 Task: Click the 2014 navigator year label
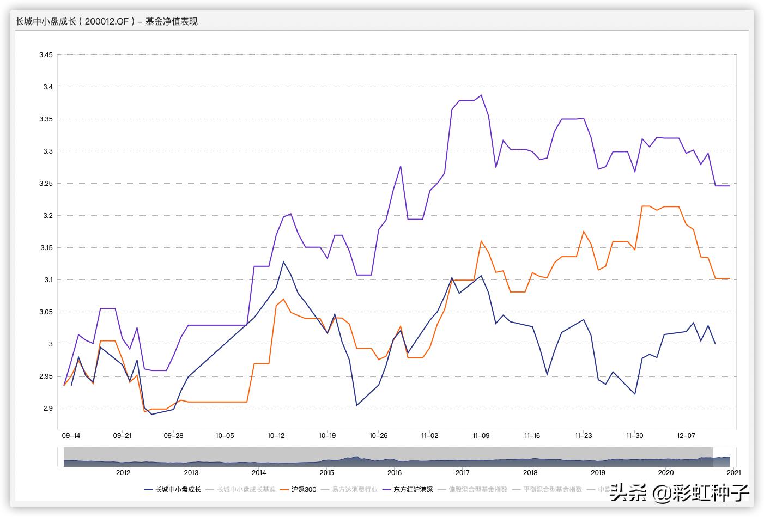pos(259,473)
